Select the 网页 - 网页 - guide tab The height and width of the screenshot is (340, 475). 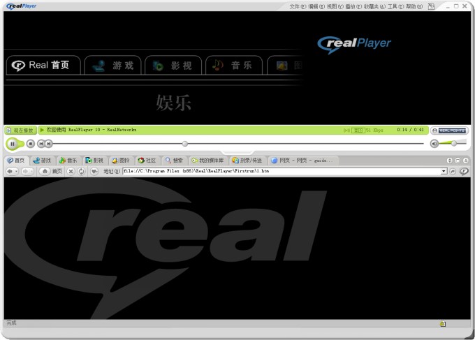coord(303,161)
